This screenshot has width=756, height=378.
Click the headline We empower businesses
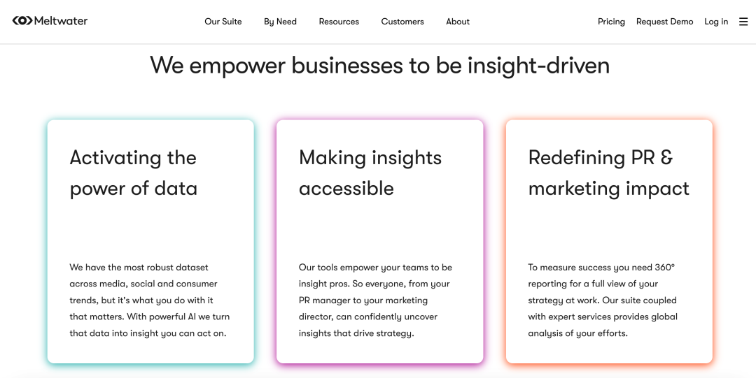click(379, 64)
